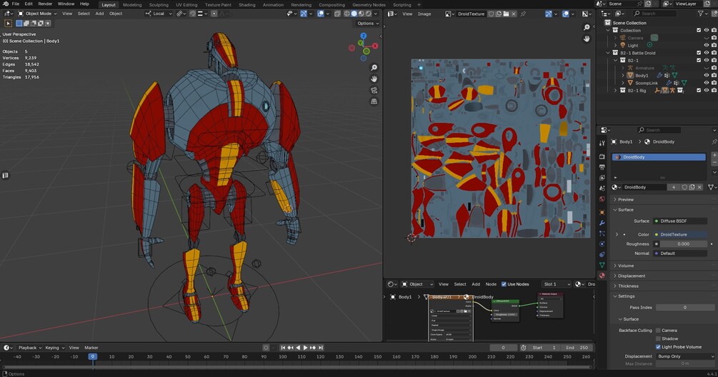718x377 pixels.
Task: Open the Object properties tab
Action: click(602, 212)
